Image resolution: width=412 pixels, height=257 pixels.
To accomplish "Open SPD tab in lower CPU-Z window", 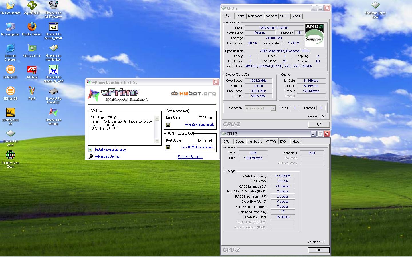I will tap(283, 142).
